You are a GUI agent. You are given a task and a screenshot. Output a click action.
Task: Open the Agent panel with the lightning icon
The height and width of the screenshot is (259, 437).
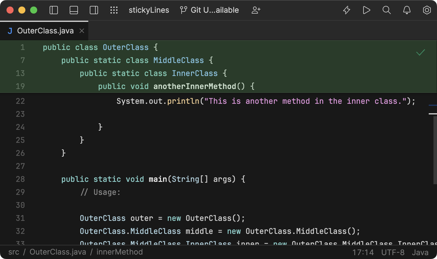tap(346, 10)
